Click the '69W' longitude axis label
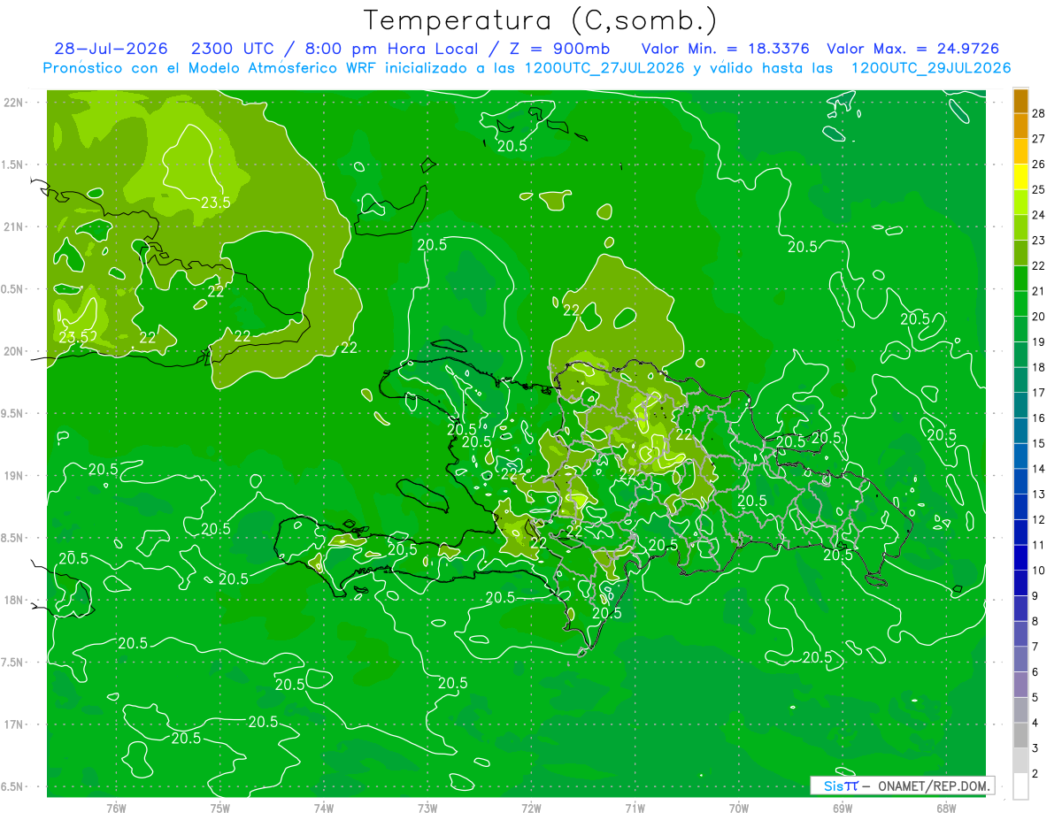This screenshot has height=820, width=1062. pos(843,809)
